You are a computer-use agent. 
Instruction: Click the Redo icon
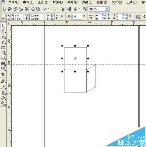click(x=53, y=9)
